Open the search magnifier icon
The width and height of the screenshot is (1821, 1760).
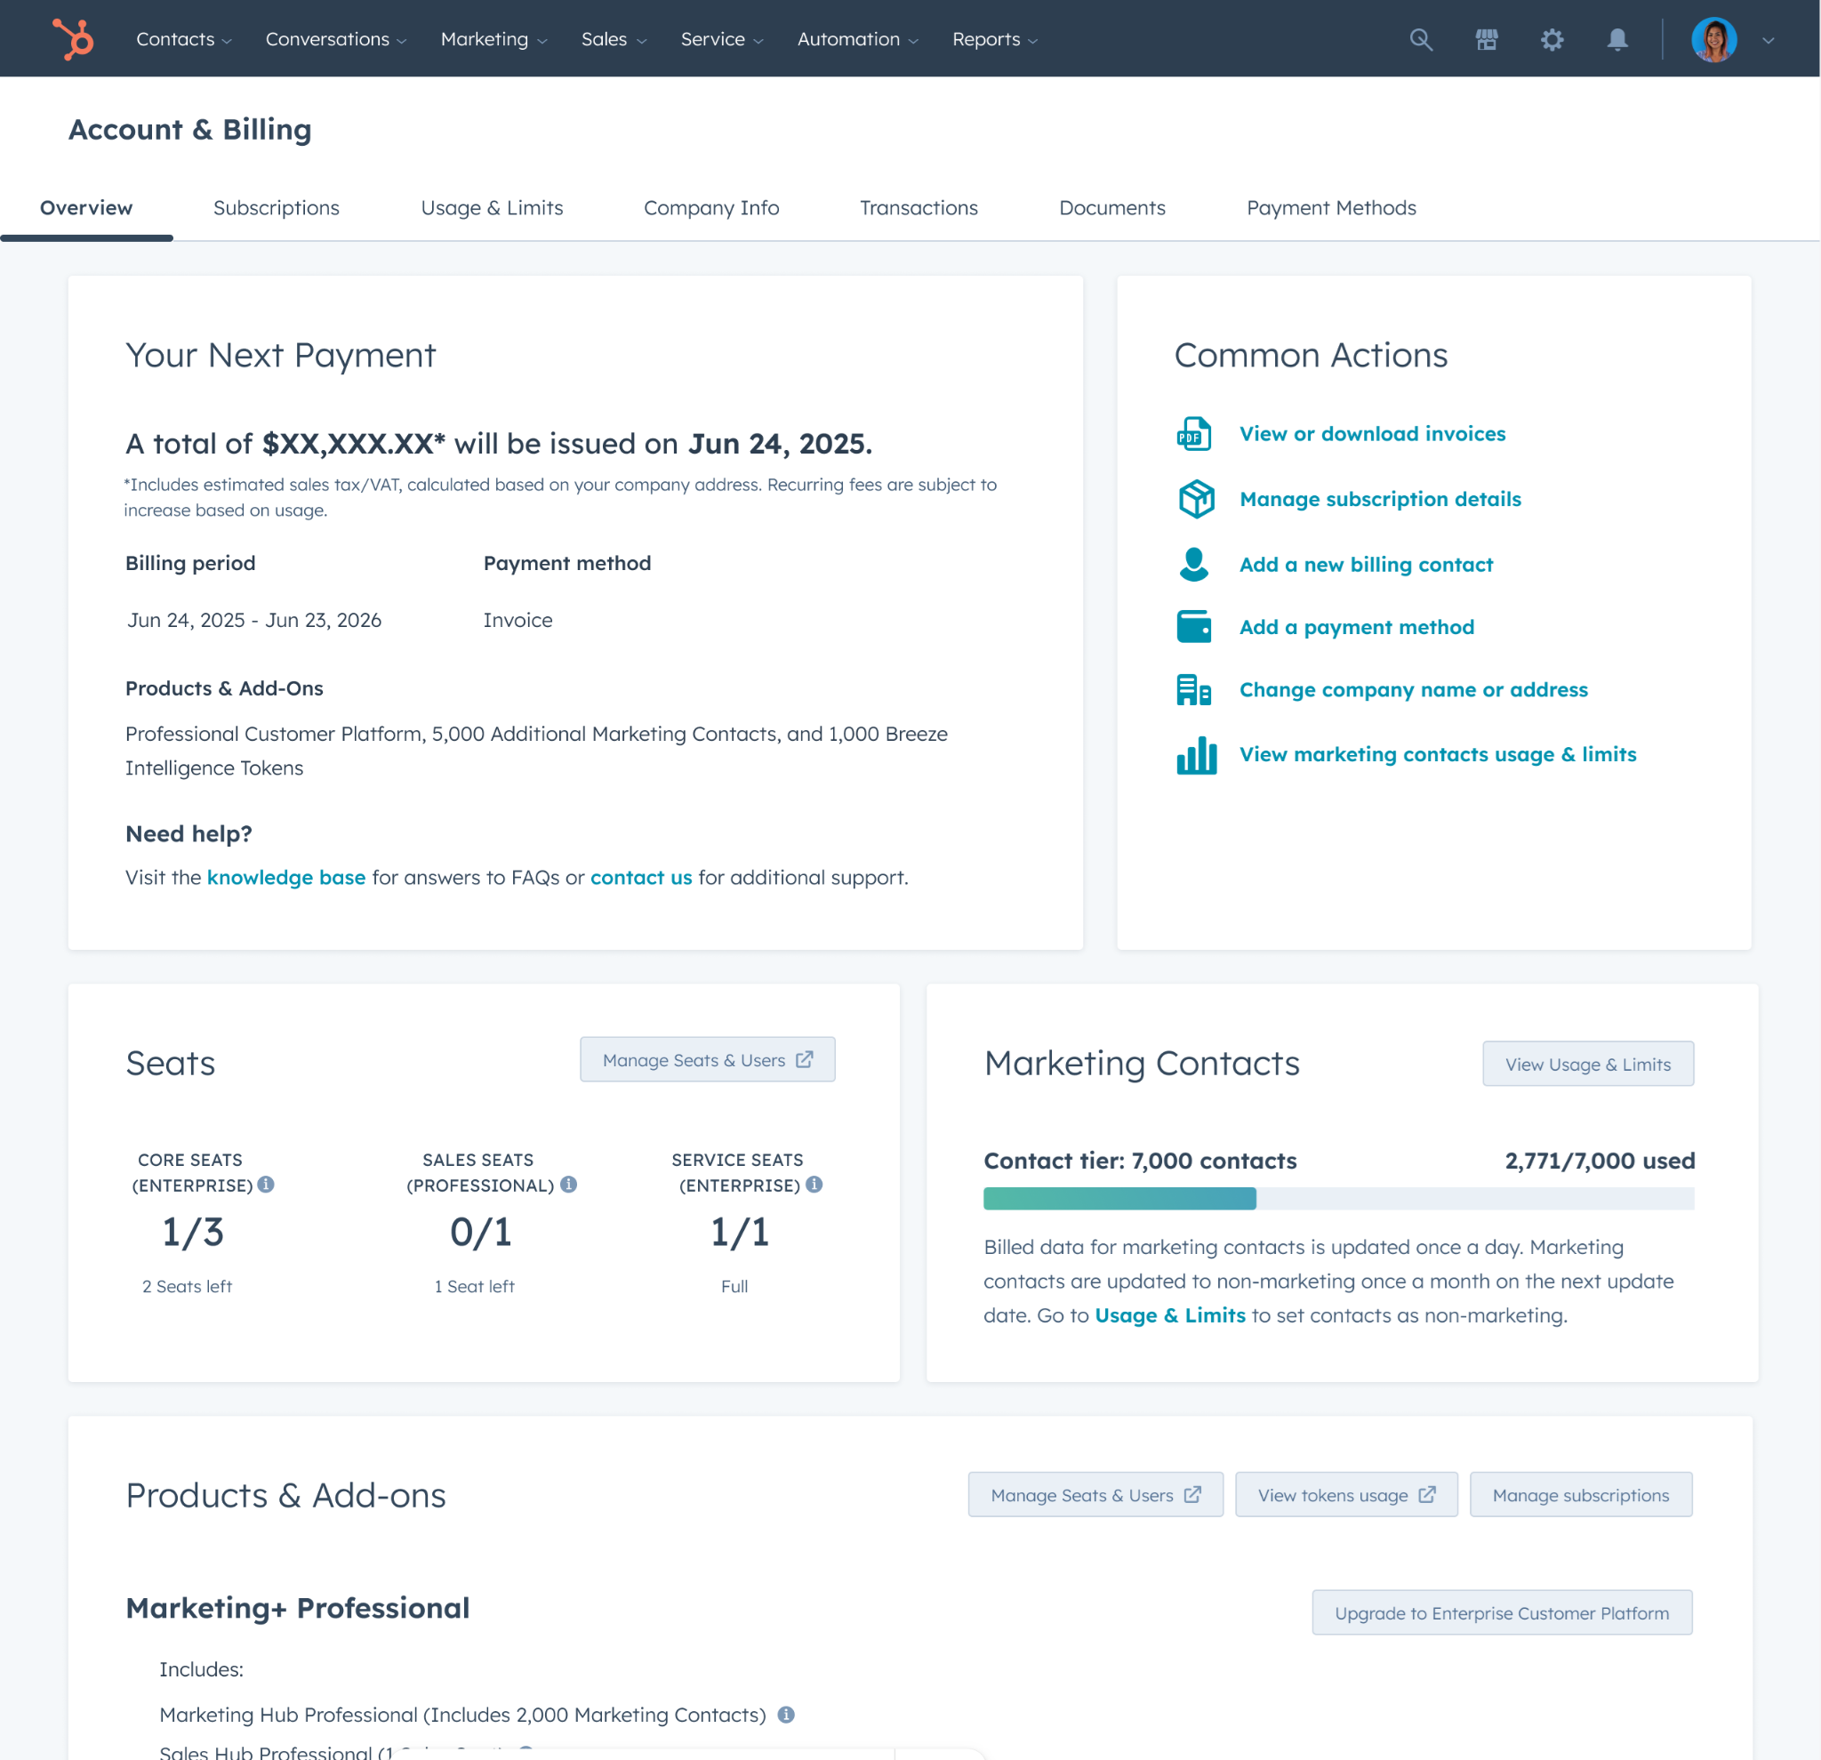[1421, 39]
